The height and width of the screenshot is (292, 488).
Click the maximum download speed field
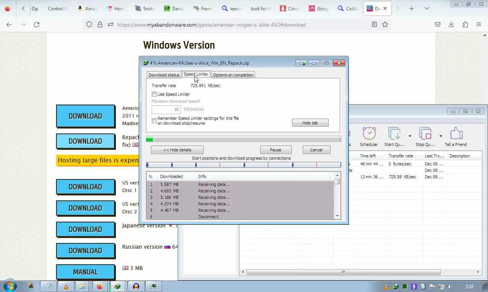point(166,109)
